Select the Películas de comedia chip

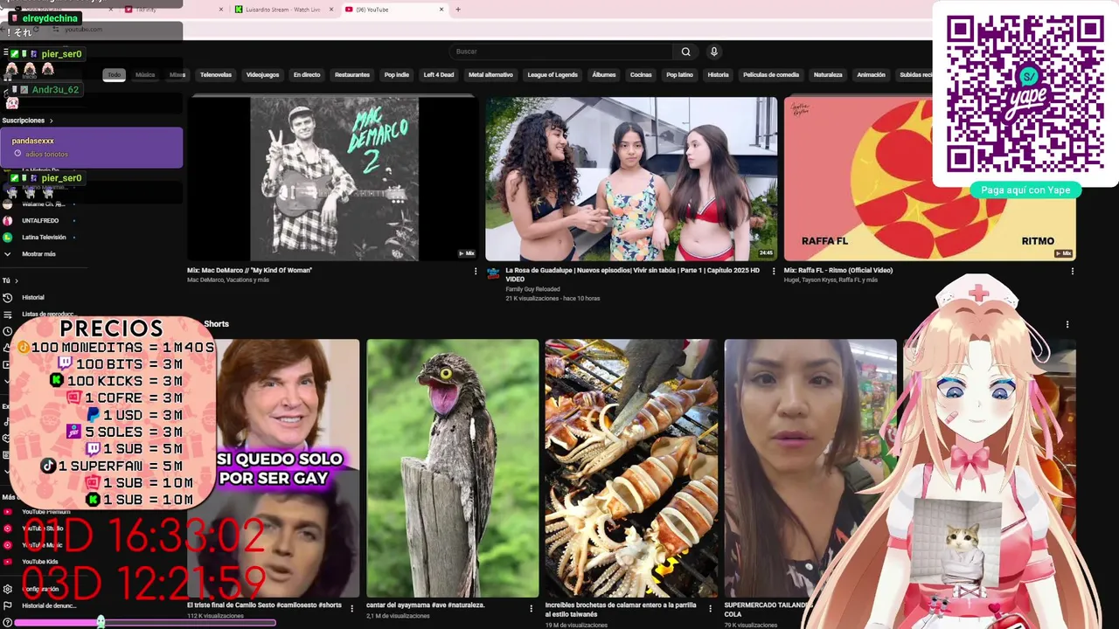tap(771, 75)
